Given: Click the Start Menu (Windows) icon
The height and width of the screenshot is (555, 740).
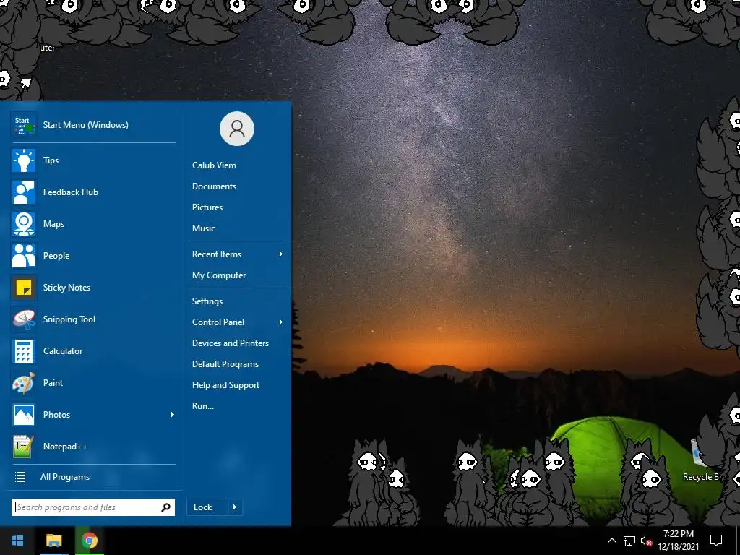Looking at the screenshot, I should pos(24,125).
